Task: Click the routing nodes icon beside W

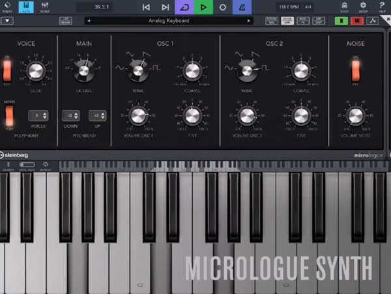Action: pyautogui.click(x=373, y=21)
